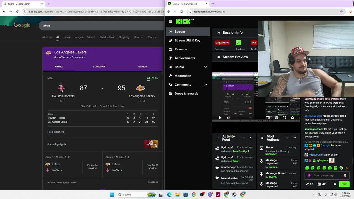Select the first green emote in the chat emote row

[307, 168]
